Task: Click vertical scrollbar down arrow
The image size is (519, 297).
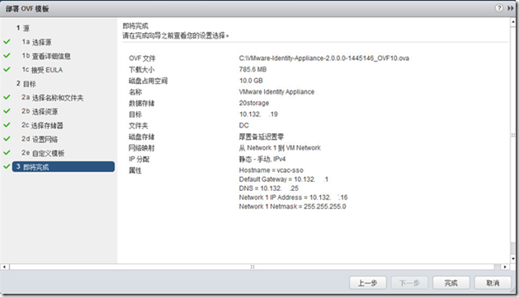Action: coord(513,258)
